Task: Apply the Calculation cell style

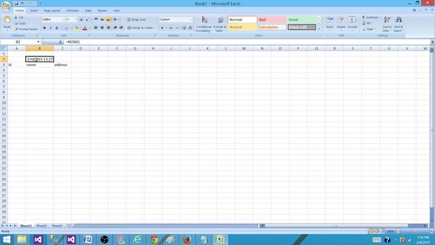Action: [x=272, y=27]
